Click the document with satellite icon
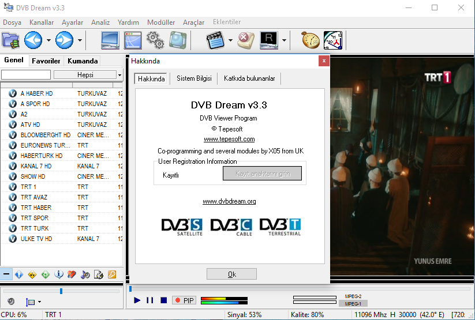The height and width of the screenshot is (320, 475). pos(99,274)
